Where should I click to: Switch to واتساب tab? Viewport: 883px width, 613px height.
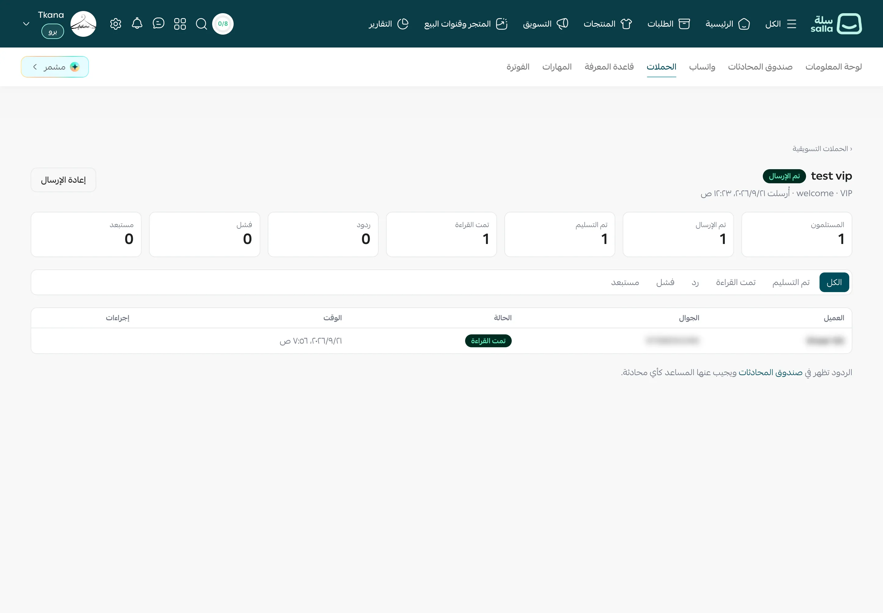(x=702, y=67)
